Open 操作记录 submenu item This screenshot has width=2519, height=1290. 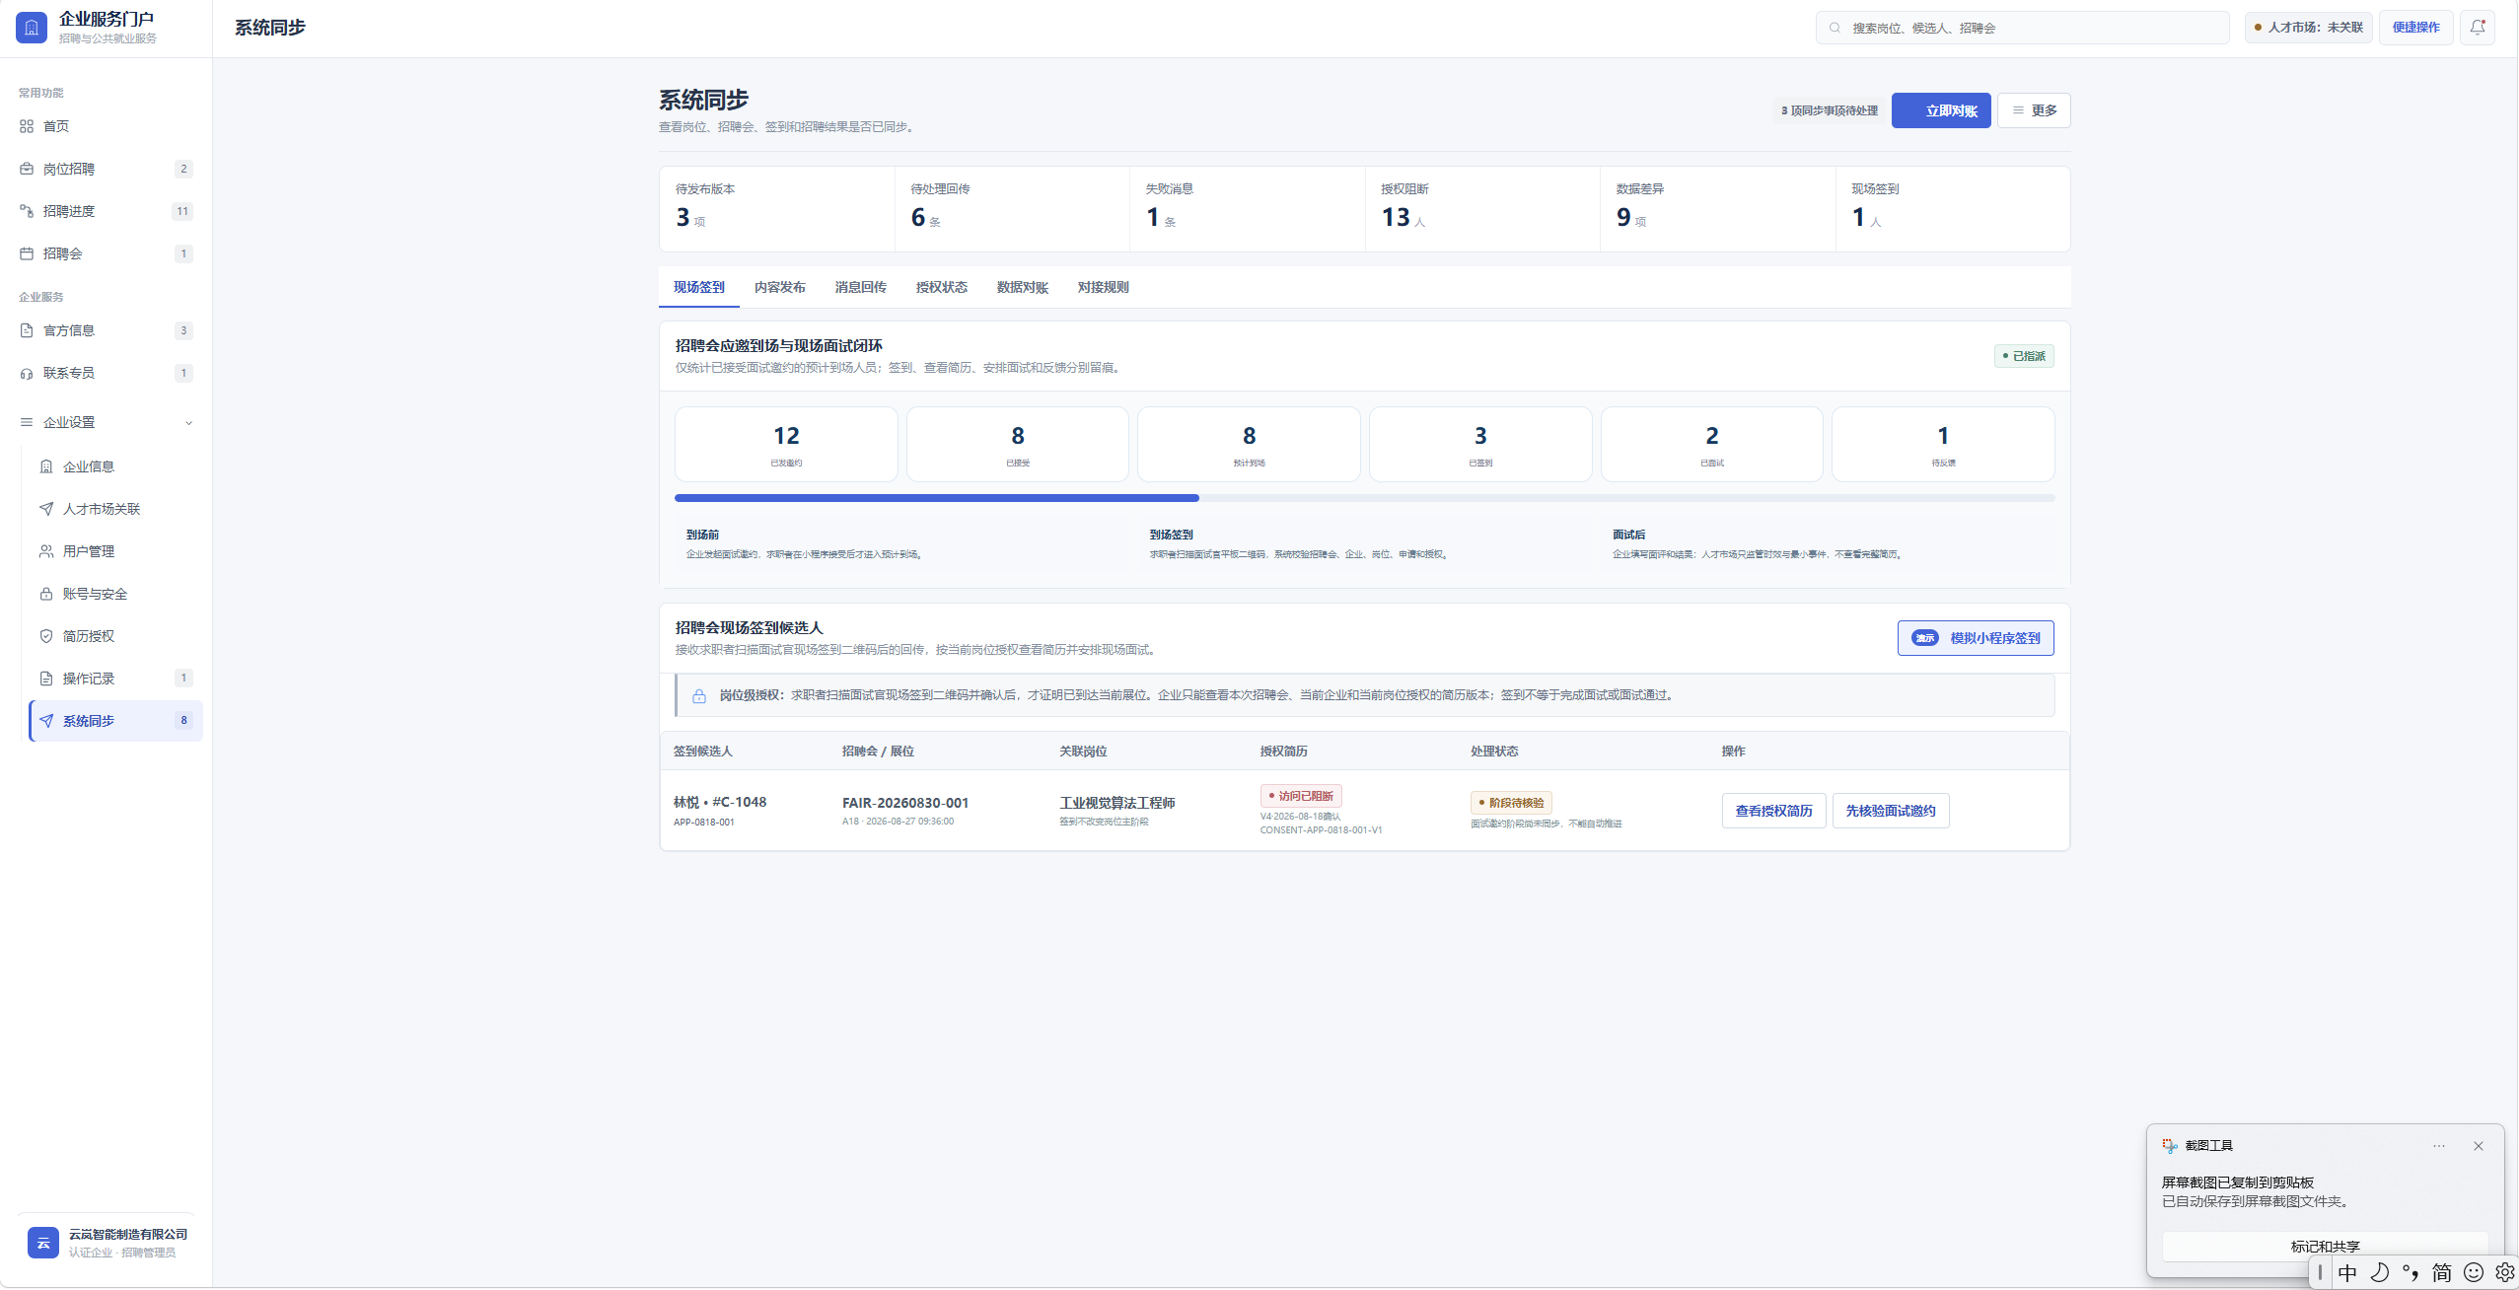[115, 679]
